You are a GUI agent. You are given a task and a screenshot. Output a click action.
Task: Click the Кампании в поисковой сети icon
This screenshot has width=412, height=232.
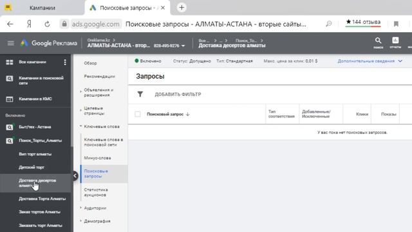point(10,79)
